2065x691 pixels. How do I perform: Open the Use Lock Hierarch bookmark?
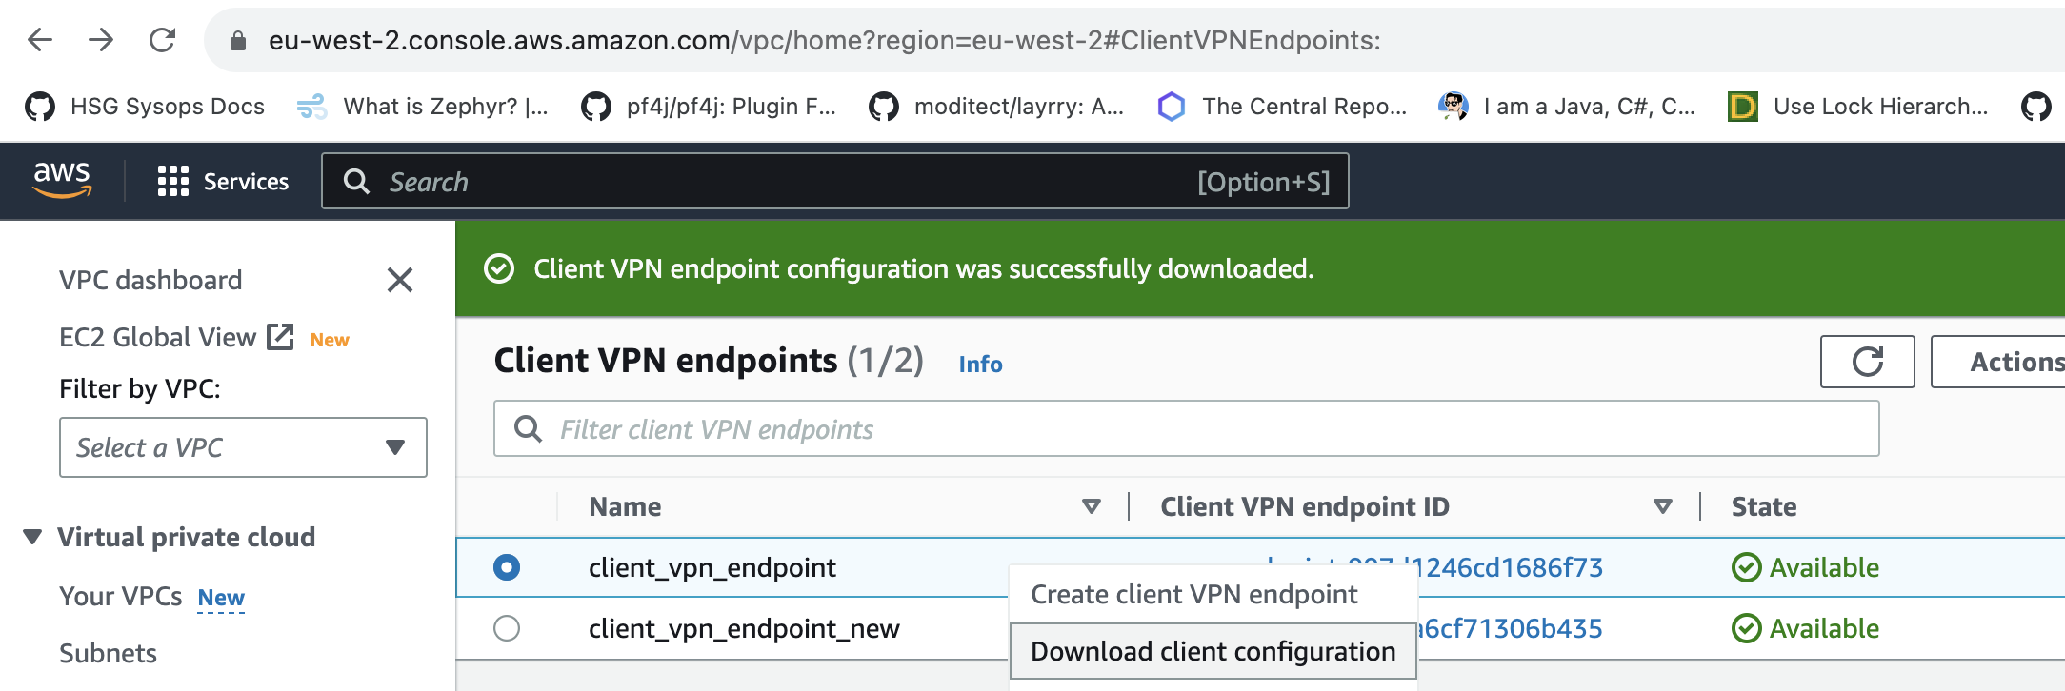pos(1858,107)
